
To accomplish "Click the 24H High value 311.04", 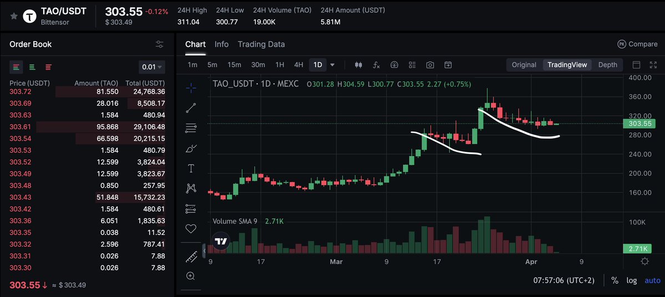I will [189, 22].
